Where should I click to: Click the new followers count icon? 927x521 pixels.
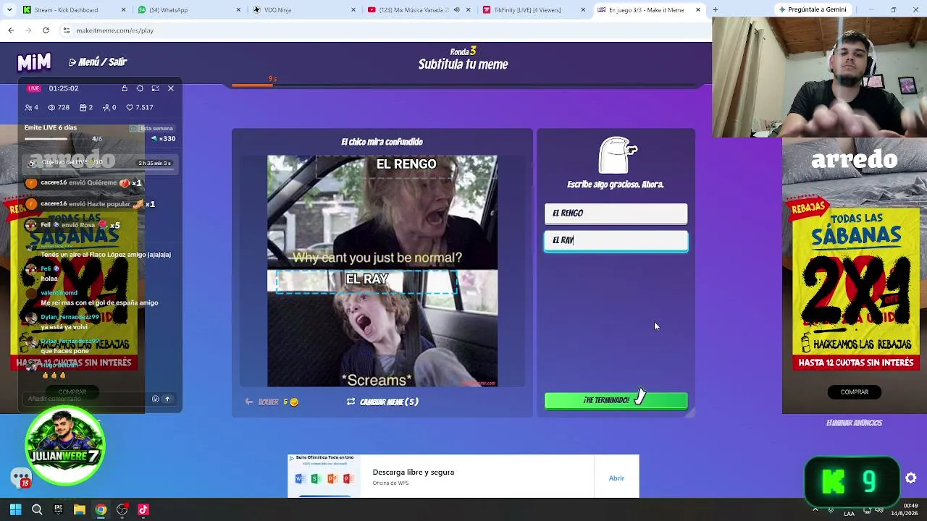pyautogui.click(x=109, y=107)
